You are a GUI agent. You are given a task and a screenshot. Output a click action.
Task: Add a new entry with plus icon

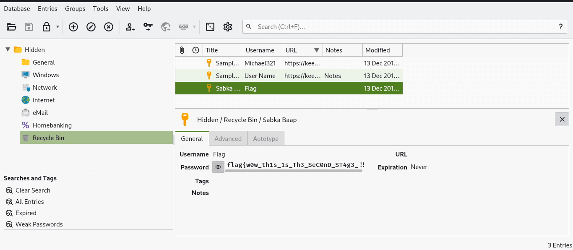pyautogui.click(x=73, y=27)
